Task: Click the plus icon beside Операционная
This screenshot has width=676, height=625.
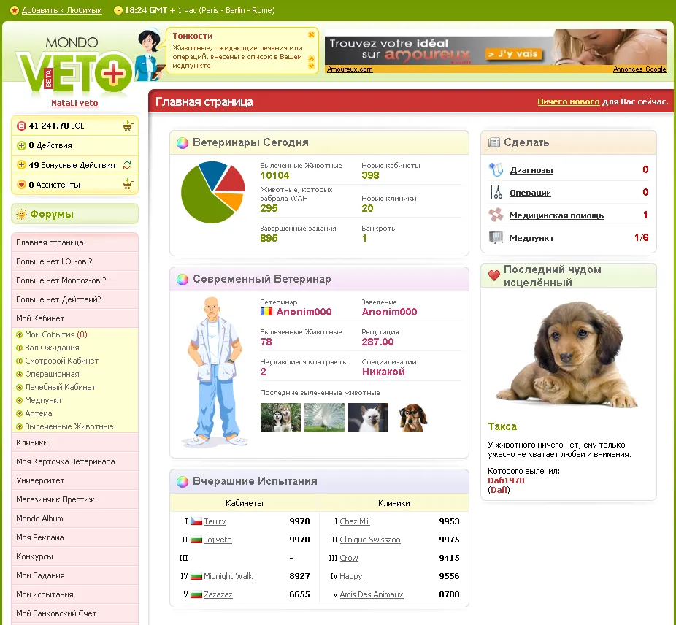Action: [19, 374]
